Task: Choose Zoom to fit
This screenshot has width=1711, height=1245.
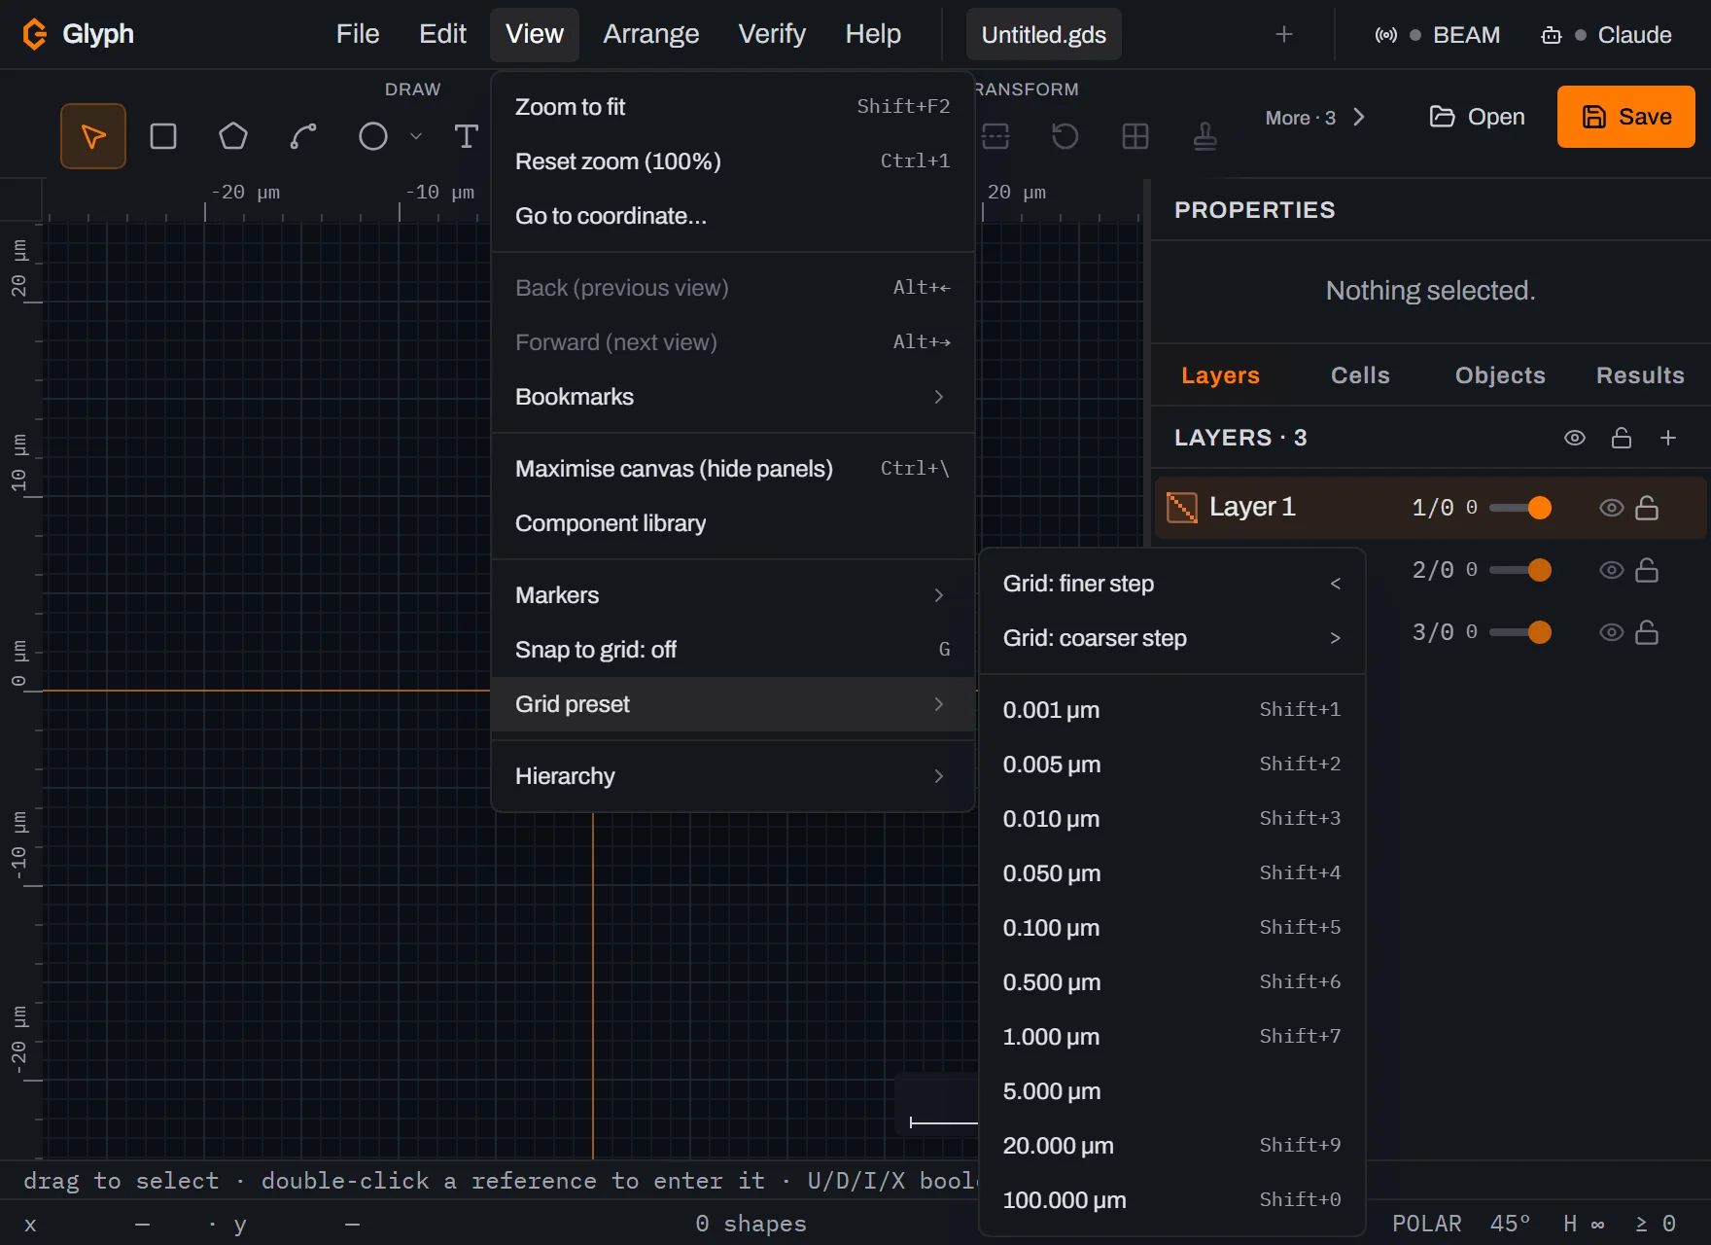Action: 733,107
